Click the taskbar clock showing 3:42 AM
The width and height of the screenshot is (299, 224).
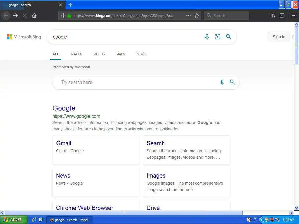[288, 220]
